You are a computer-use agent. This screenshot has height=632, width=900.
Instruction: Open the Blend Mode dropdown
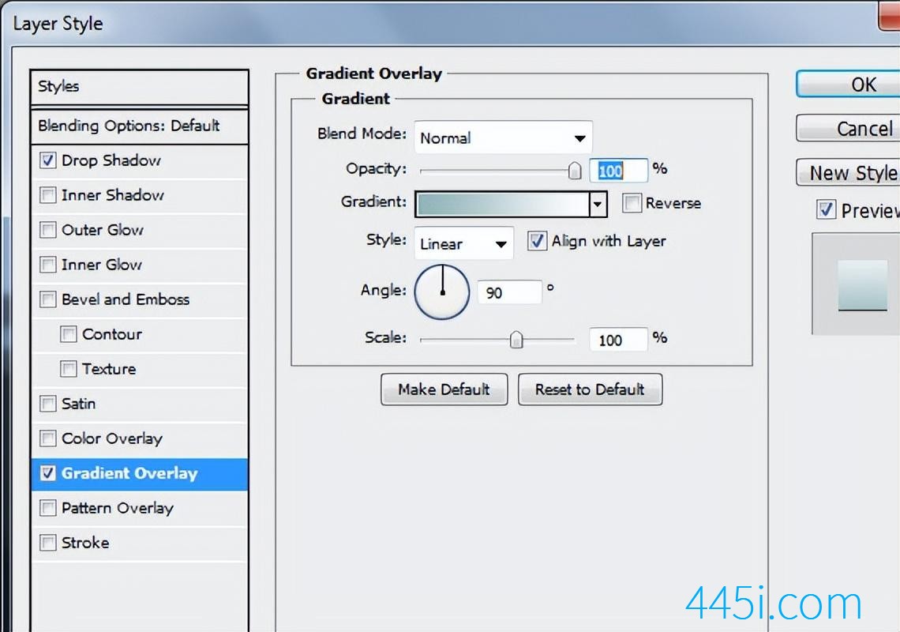504,138
